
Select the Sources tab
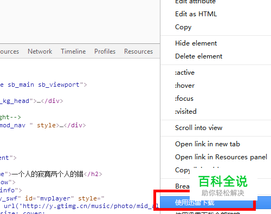click(x=9, y=51)
